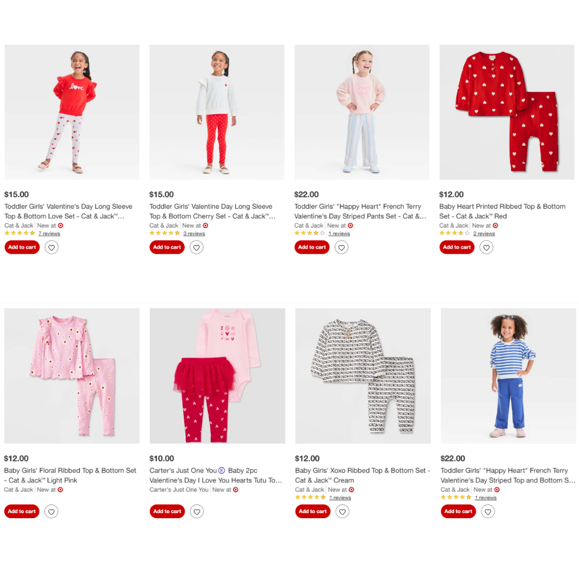Select the blue striped sweater outfit image

[508, 376]
